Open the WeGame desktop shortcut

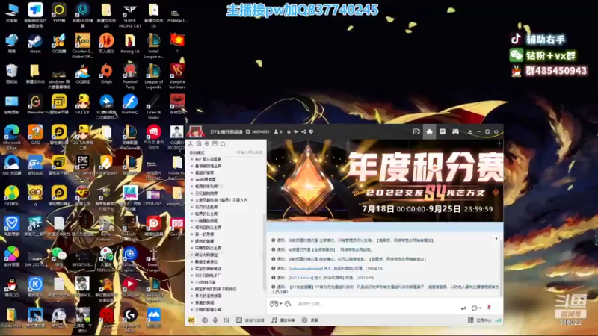35,105
